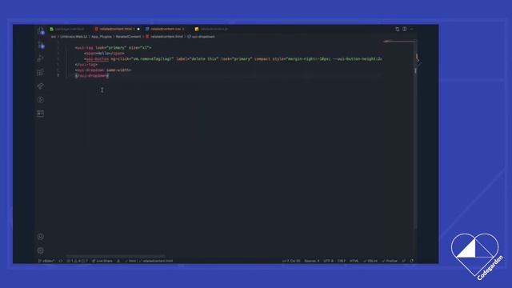Open the notifications bell in status bar
The image size is (512, 288).
click(x=412, y=261)
